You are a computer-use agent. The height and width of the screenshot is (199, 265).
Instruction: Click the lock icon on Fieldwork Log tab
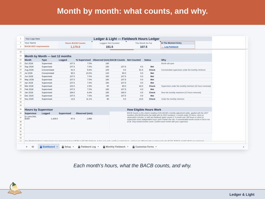point(79,147)
